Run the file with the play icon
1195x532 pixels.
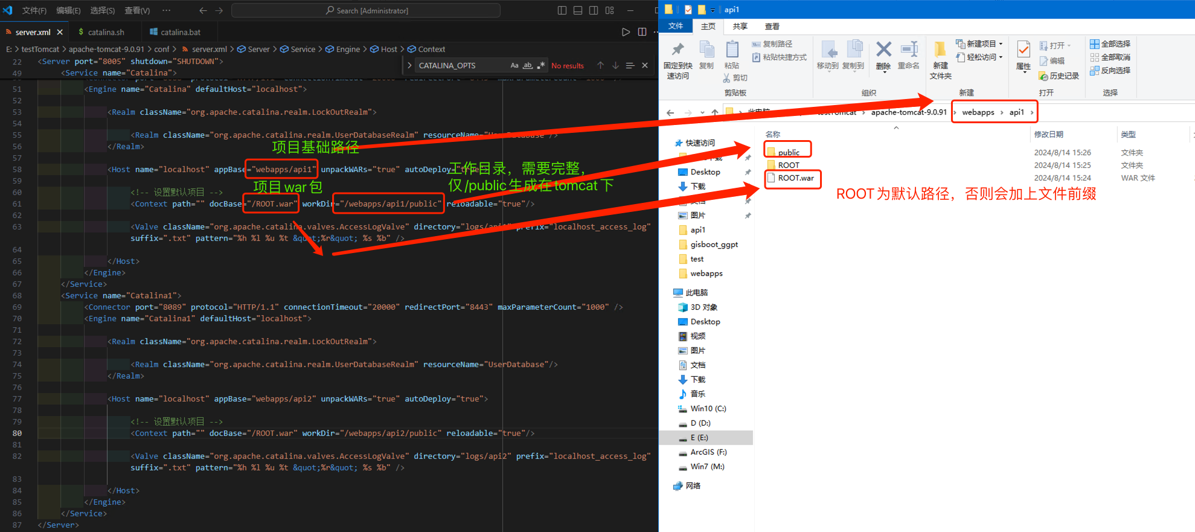coord(626,32)
